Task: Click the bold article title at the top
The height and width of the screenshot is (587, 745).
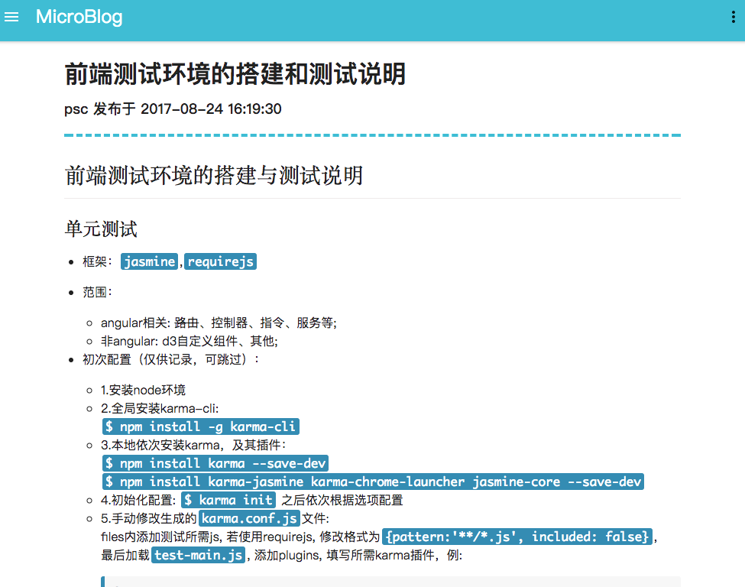Action: coord(235,74)
